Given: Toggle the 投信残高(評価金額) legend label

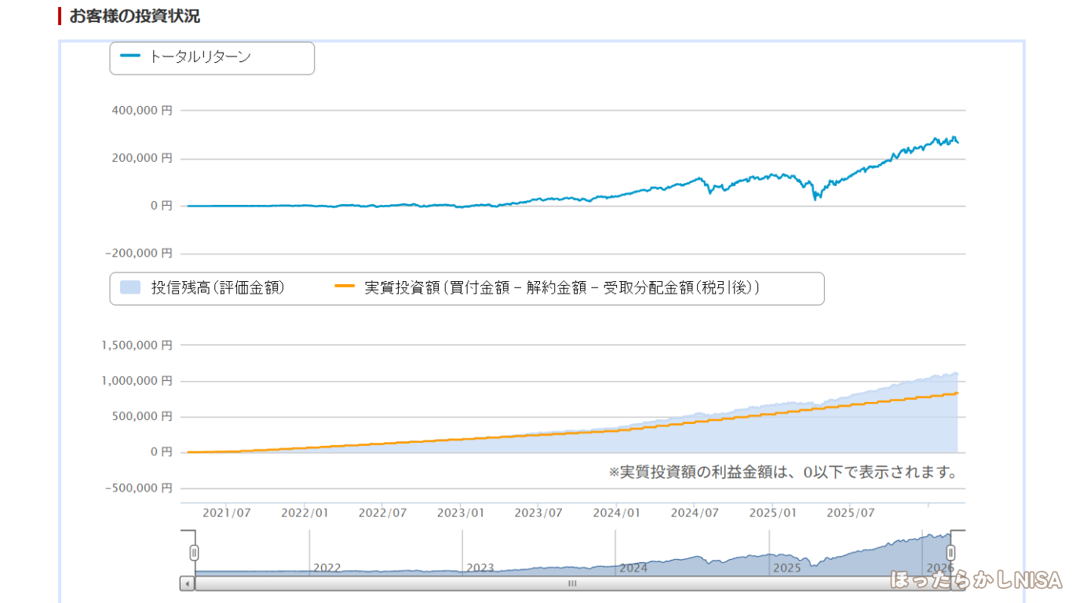Looking at the screenshot, I should pyautogui.click(x=217, y=288).
